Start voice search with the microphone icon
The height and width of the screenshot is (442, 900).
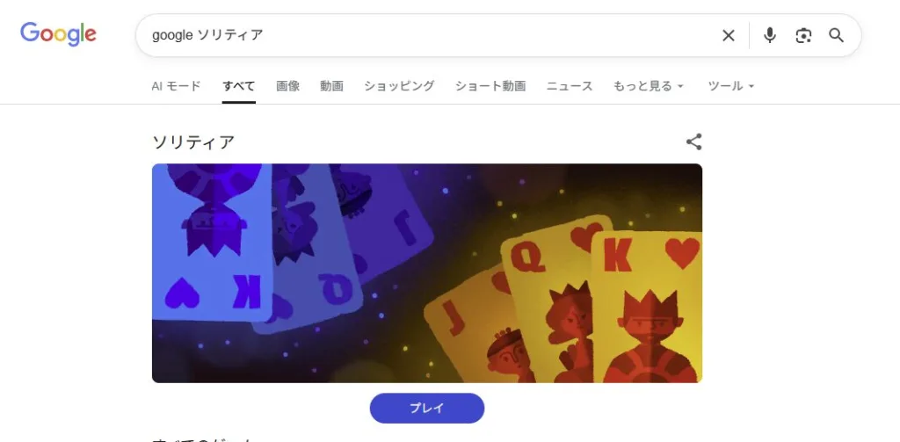770,36
